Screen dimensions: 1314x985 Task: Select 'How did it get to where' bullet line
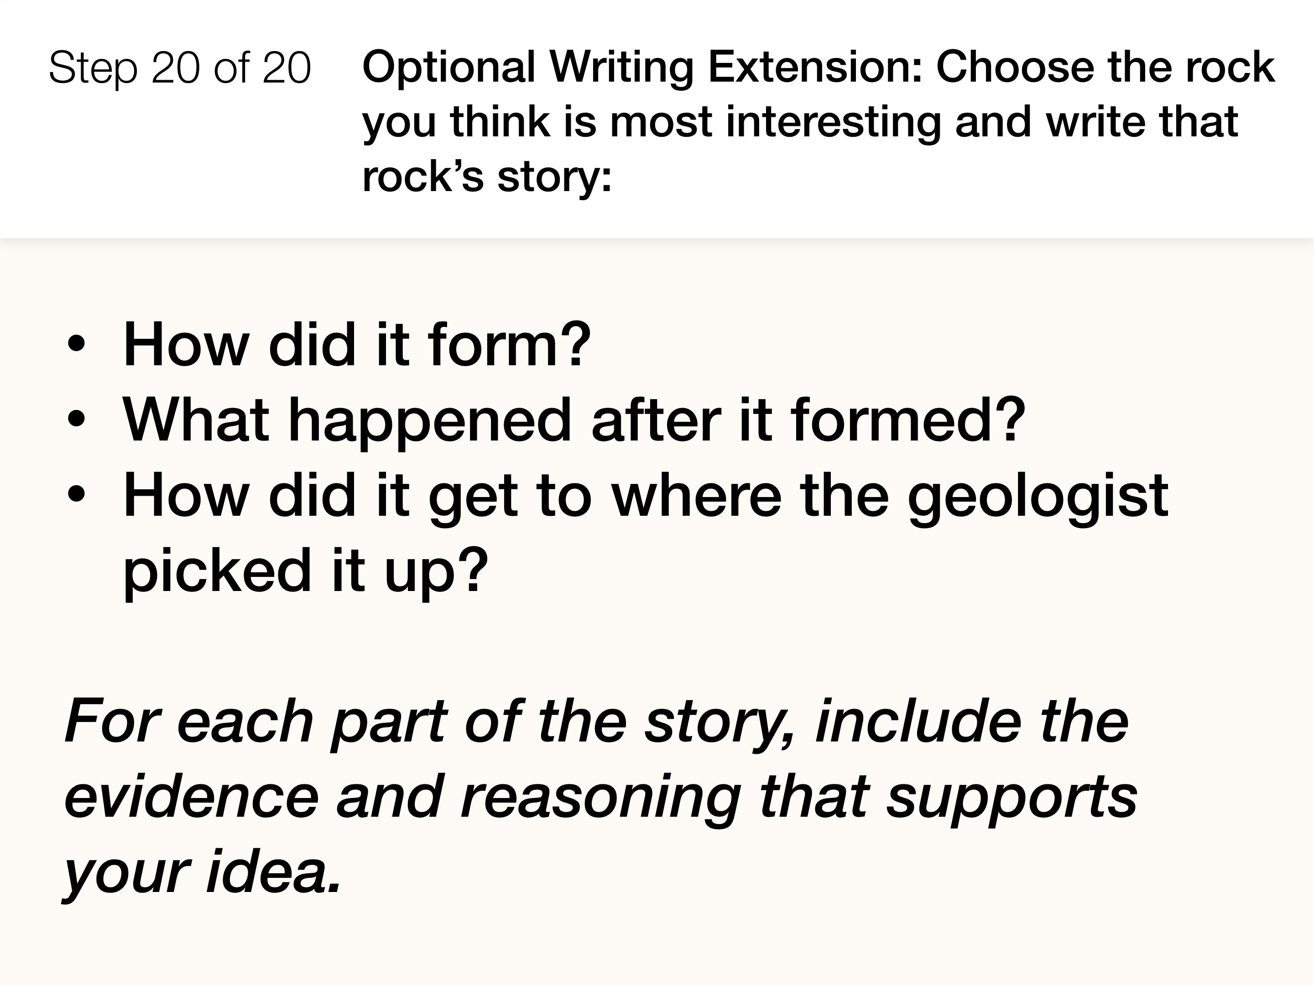tap(645, 496)
